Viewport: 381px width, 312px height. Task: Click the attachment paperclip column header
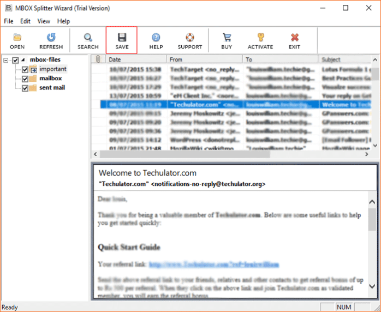click(98, 59)
